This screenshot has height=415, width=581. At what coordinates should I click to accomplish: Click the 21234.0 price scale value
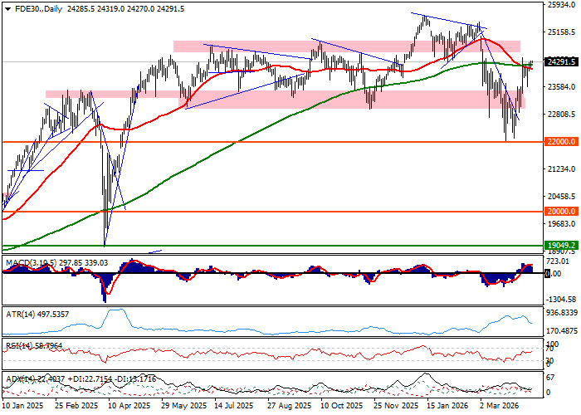tap(562, 169)
